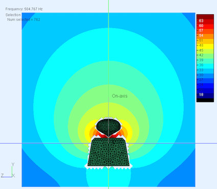Click the 30 blue legend band

click(205, 76)
